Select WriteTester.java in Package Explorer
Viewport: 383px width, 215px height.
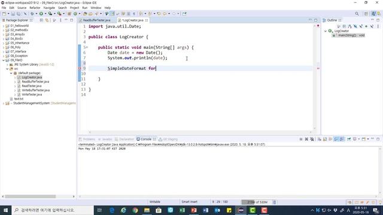pos(32,94)
